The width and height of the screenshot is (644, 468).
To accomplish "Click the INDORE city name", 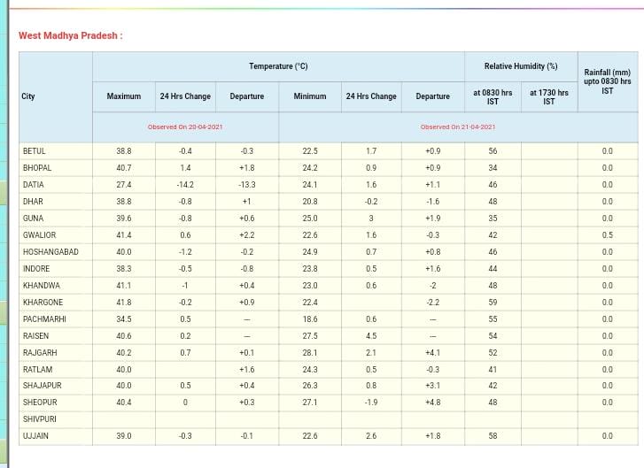I will [x=36, y=269].
